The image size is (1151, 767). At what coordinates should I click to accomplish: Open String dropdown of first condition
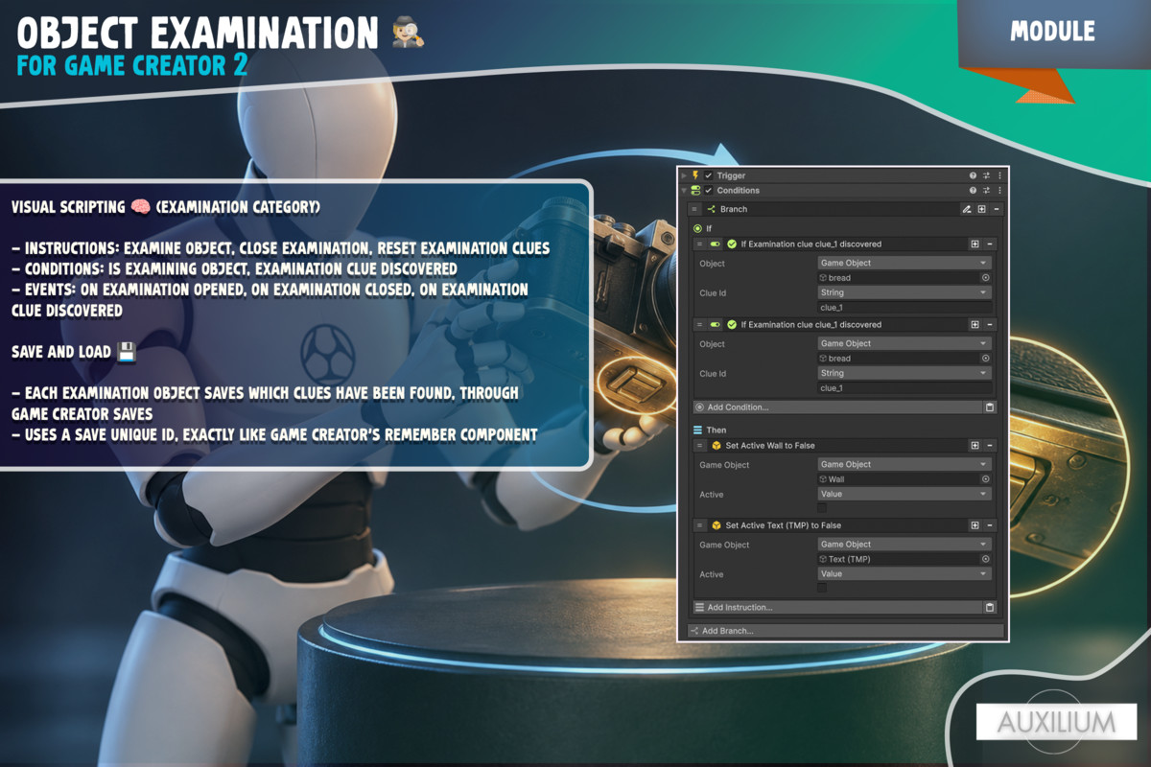coord(904,292)
